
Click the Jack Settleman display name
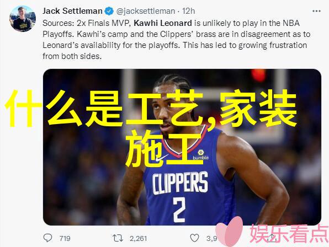pyautogui.click(x=72, y=11)
